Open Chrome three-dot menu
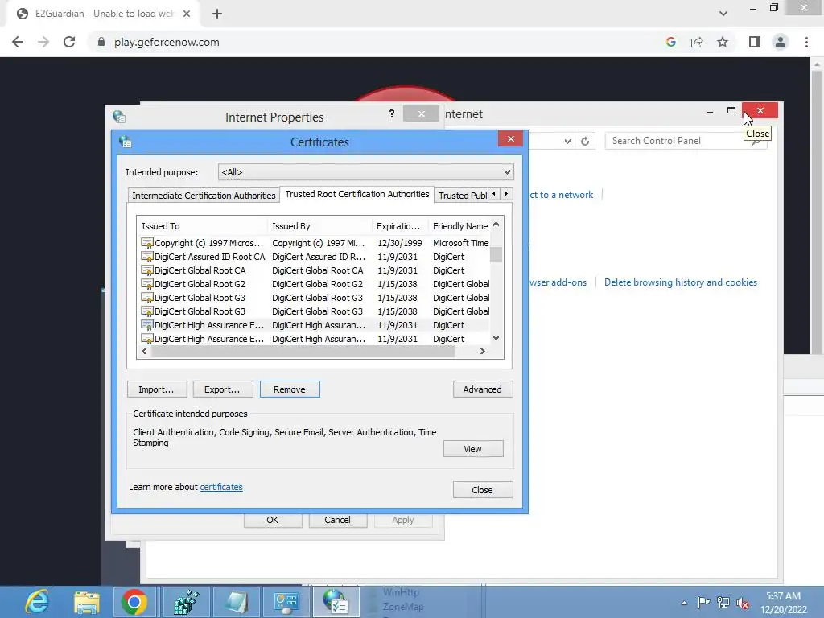The image size is (824, 618). coord(806,42)
